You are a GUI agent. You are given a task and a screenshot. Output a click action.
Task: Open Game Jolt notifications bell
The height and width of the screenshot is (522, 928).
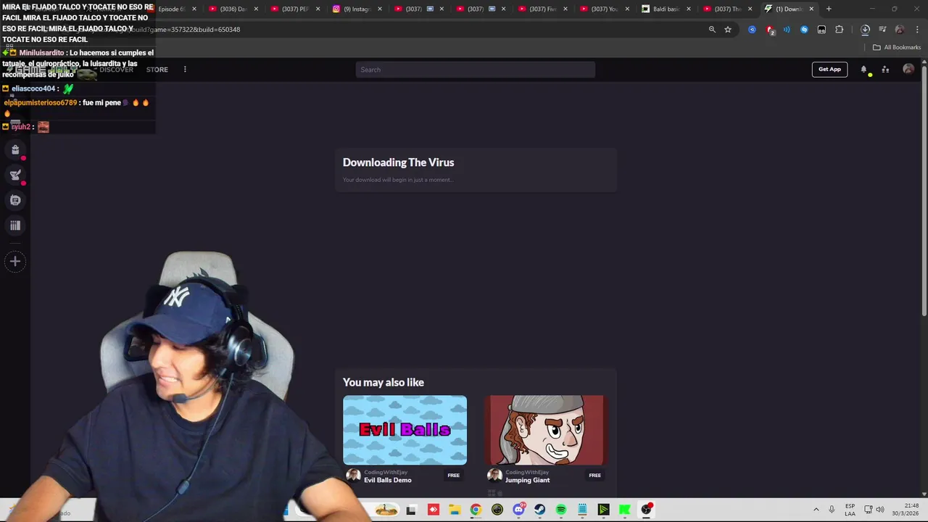pos(863,70)
